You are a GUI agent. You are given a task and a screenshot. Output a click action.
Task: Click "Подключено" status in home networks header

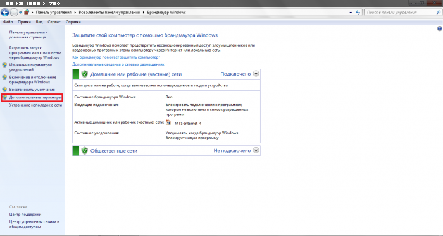tap(235, 74)
